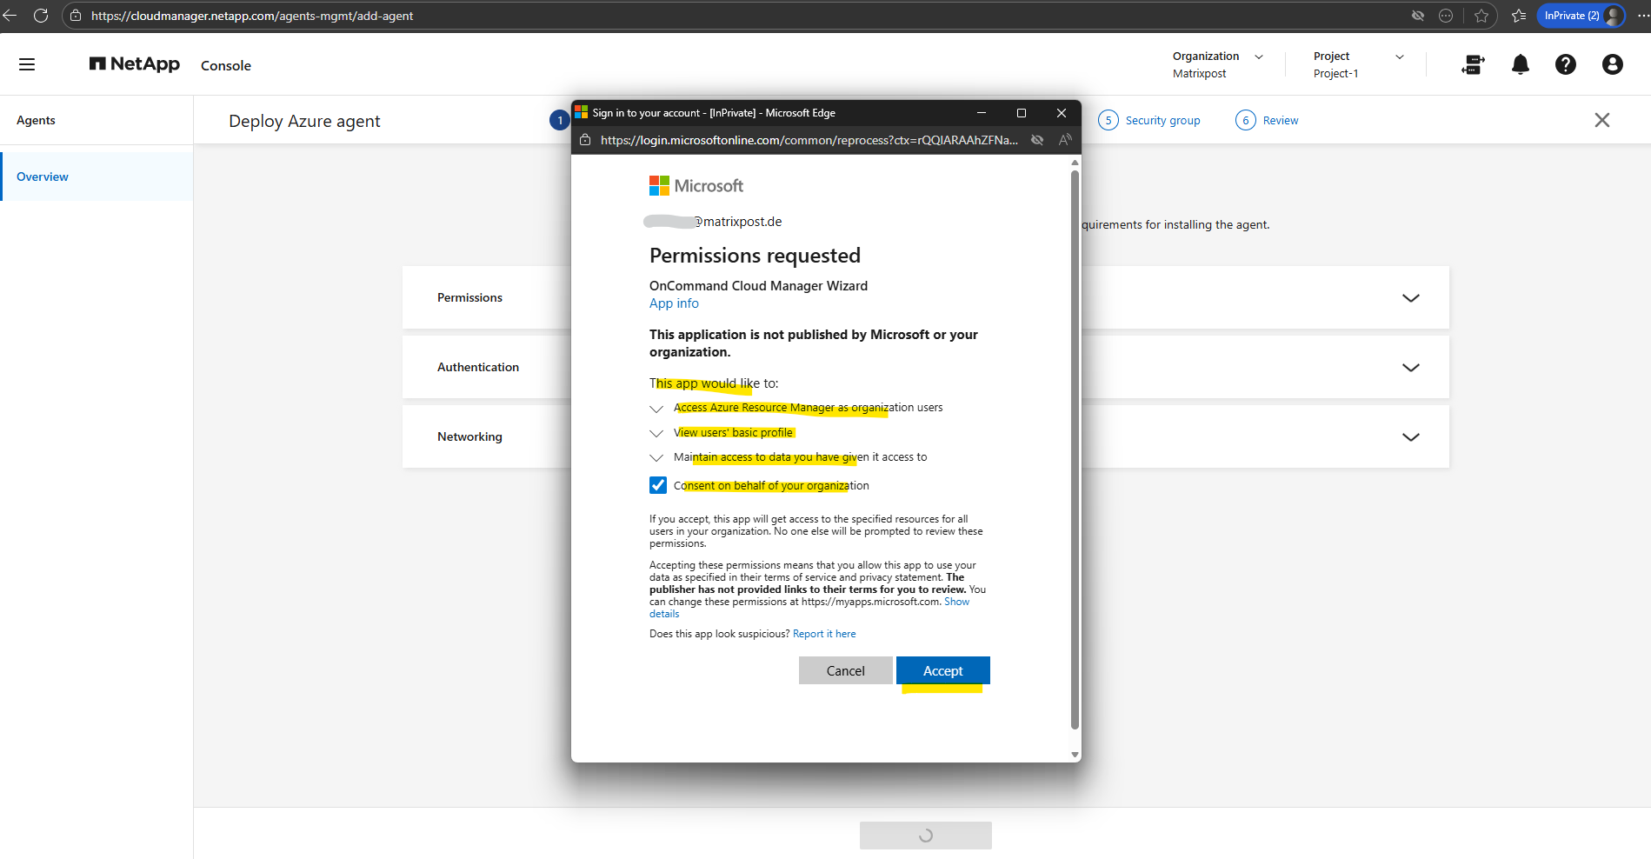Maximize the sign-in popup window
This screenshot has width=1651, height=859.
pyautogui.click(x=1022, y=113)
